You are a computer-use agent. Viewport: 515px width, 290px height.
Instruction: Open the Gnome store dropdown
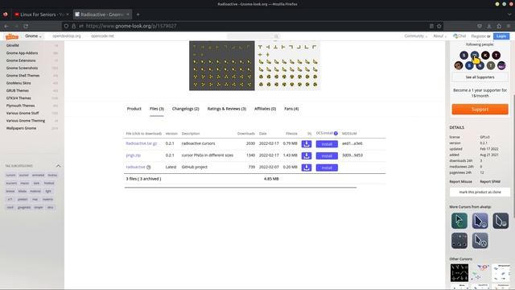pos(34,36)
